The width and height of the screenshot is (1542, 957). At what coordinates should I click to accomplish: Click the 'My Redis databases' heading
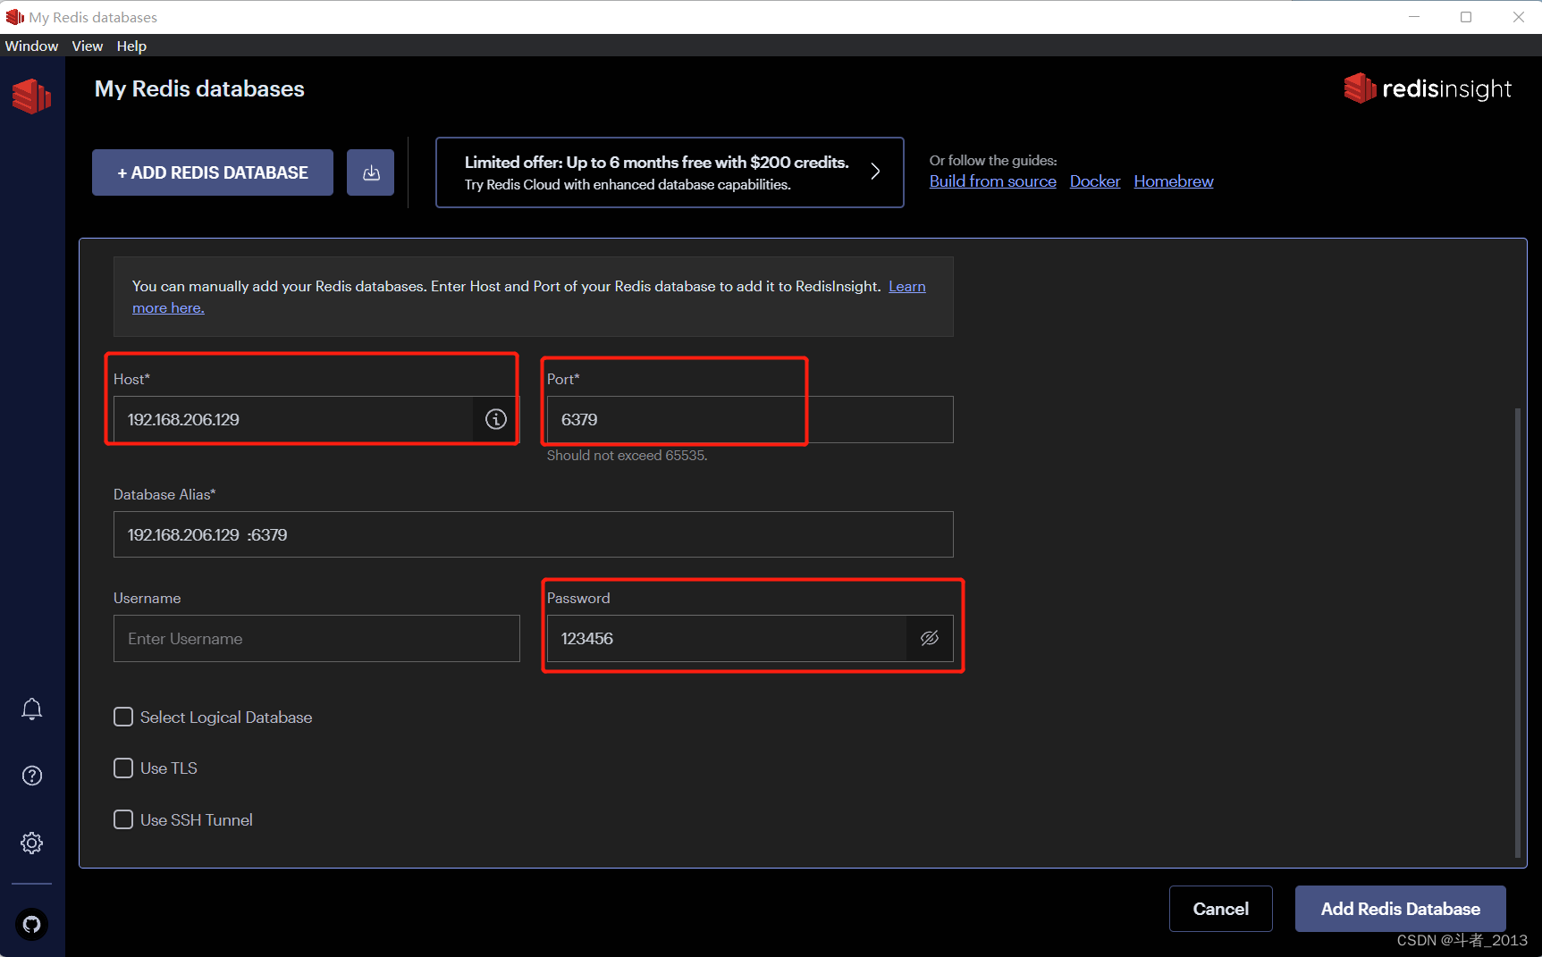(x=199, y=88)
